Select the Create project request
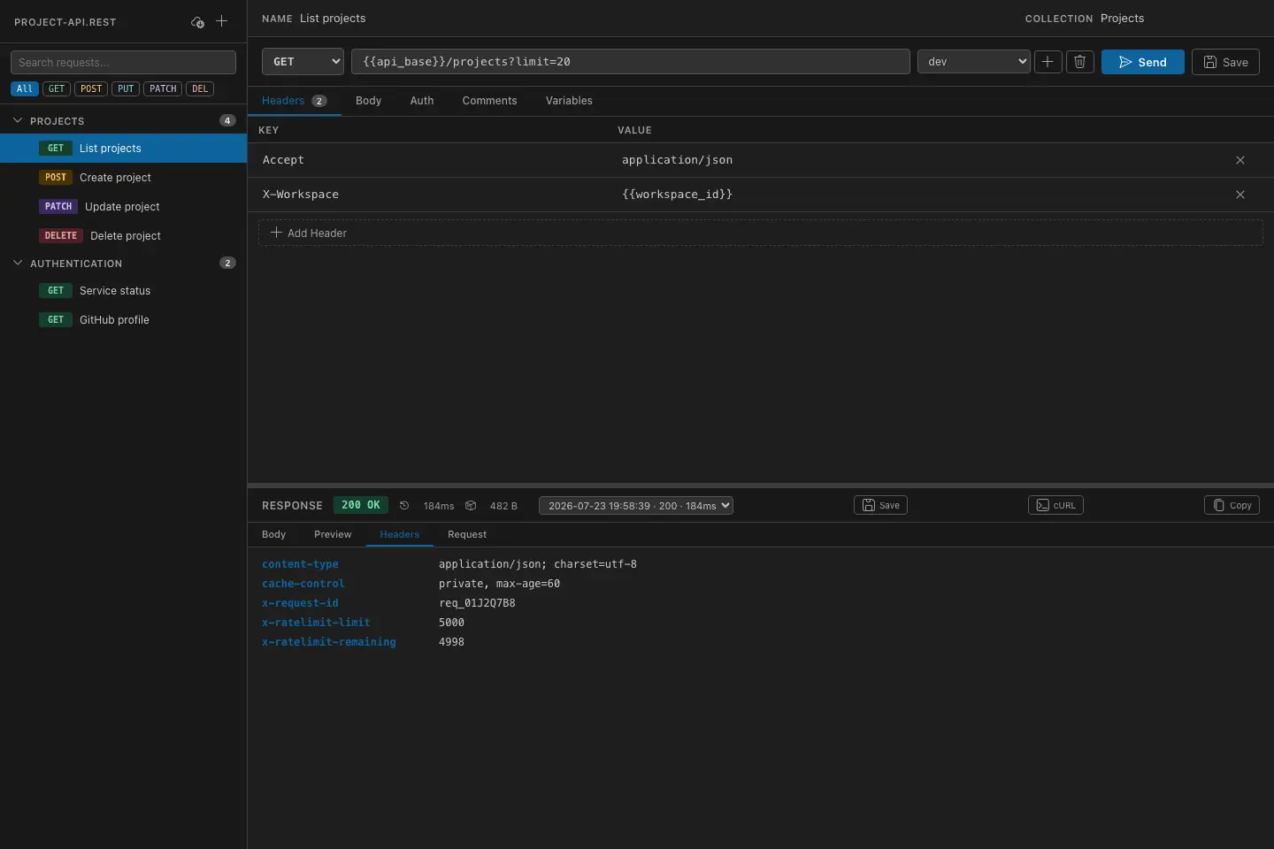Viewport: 1274px width, 849px height. [123, 178]
